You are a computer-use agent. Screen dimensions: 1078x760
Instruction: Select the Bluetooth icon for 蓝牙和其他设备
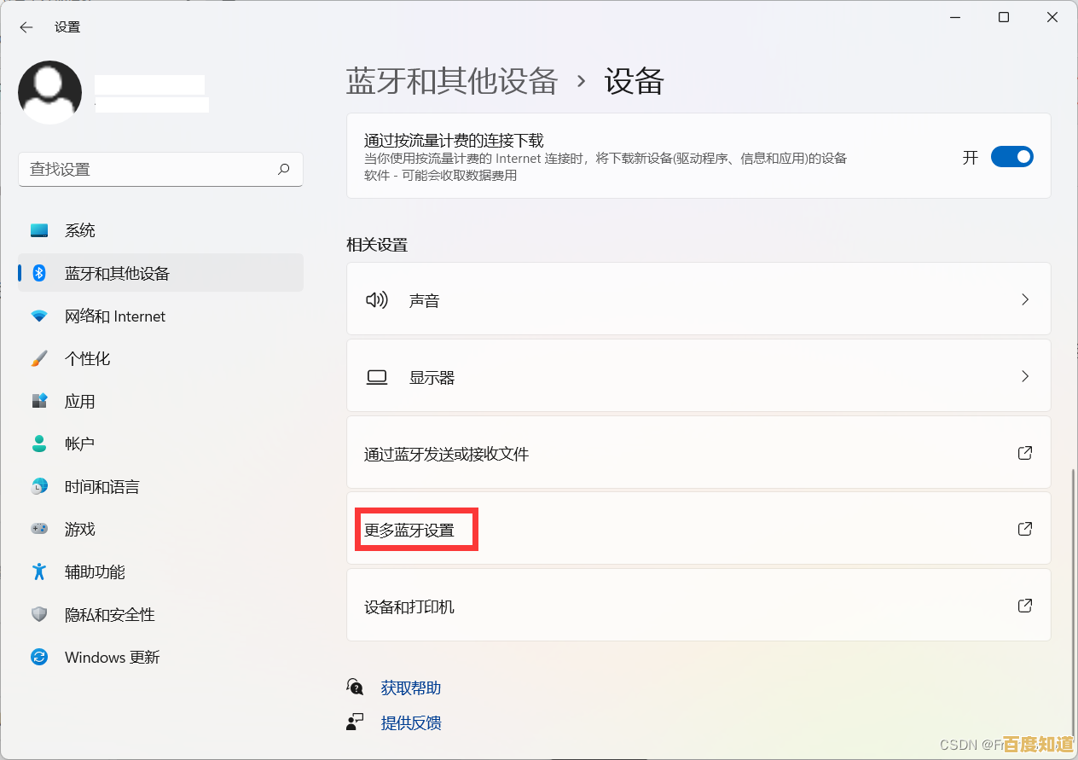(39, 273)
